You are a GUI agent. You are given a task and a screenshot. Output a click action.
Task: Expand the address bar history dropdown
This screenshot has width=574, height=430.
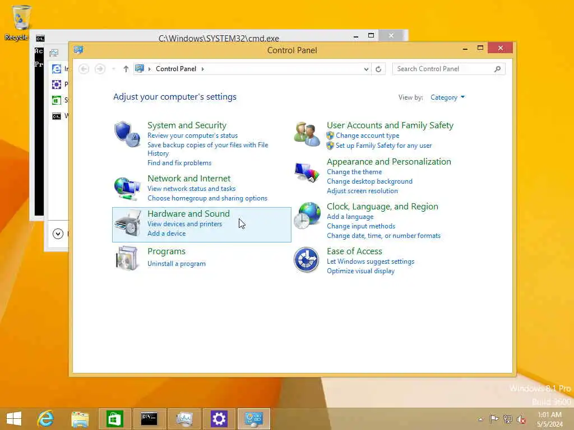coord(366,69)
